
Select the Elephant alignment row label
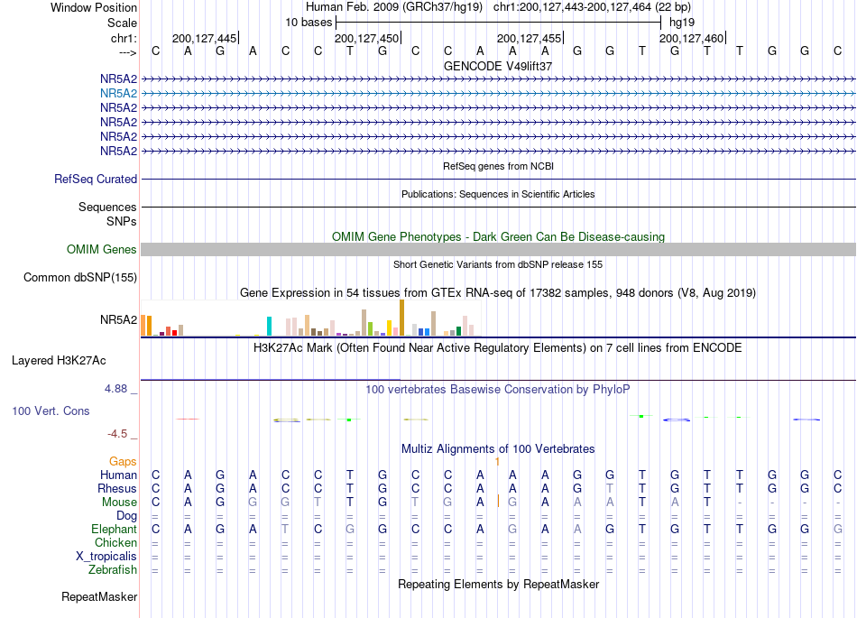pos(114,530)
